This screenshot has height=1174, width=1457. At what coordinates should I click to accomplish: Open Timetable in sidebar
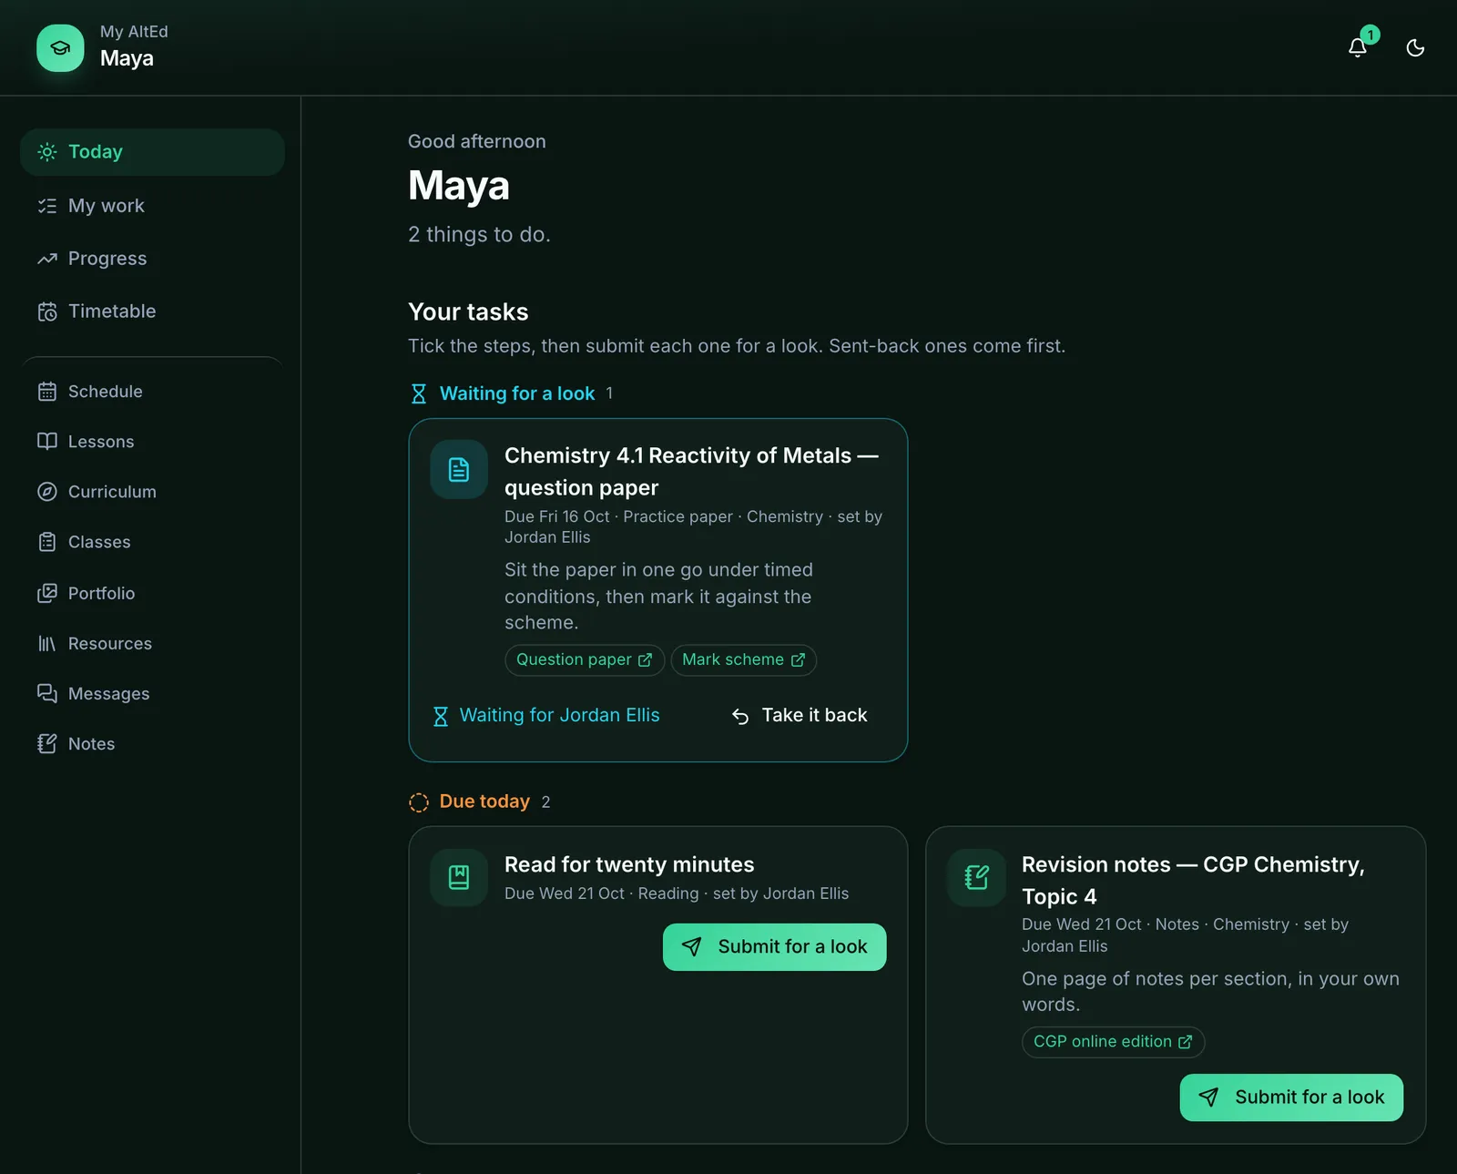tap(152, 311)
